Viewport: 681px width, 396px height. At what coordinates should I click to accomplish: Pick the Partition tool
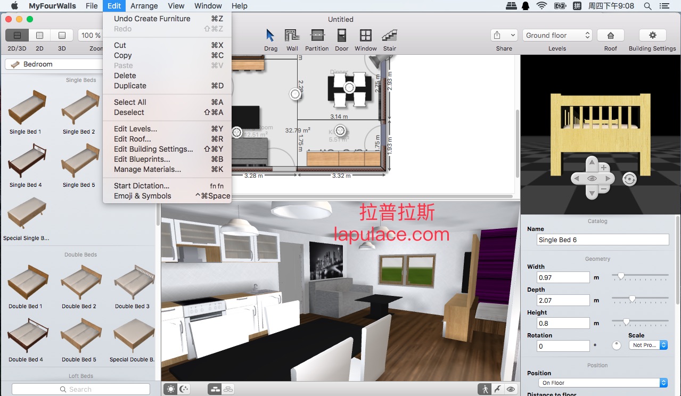point(317,36)
